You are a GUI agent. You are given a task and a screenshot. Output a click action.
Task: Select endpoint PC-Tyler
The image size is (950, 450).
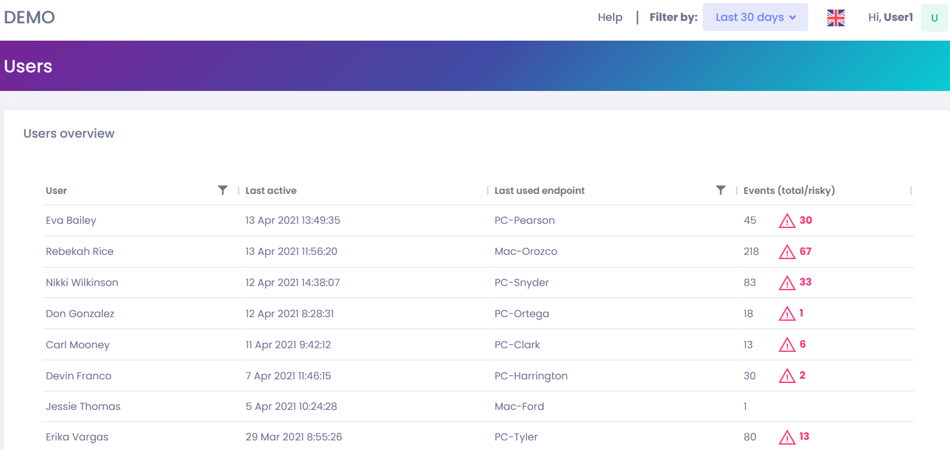click(516, 437)
